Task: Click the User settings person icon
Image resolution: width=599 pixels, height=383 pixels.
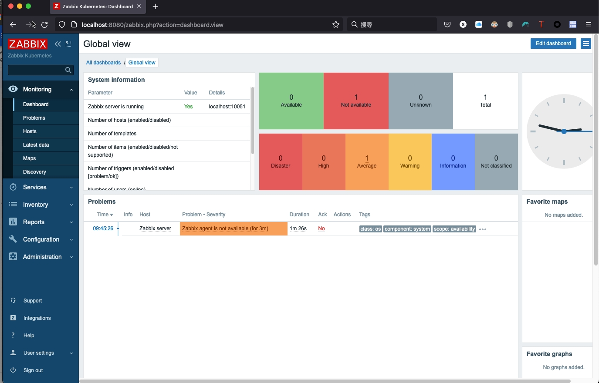Action: (x=13, y=353)
